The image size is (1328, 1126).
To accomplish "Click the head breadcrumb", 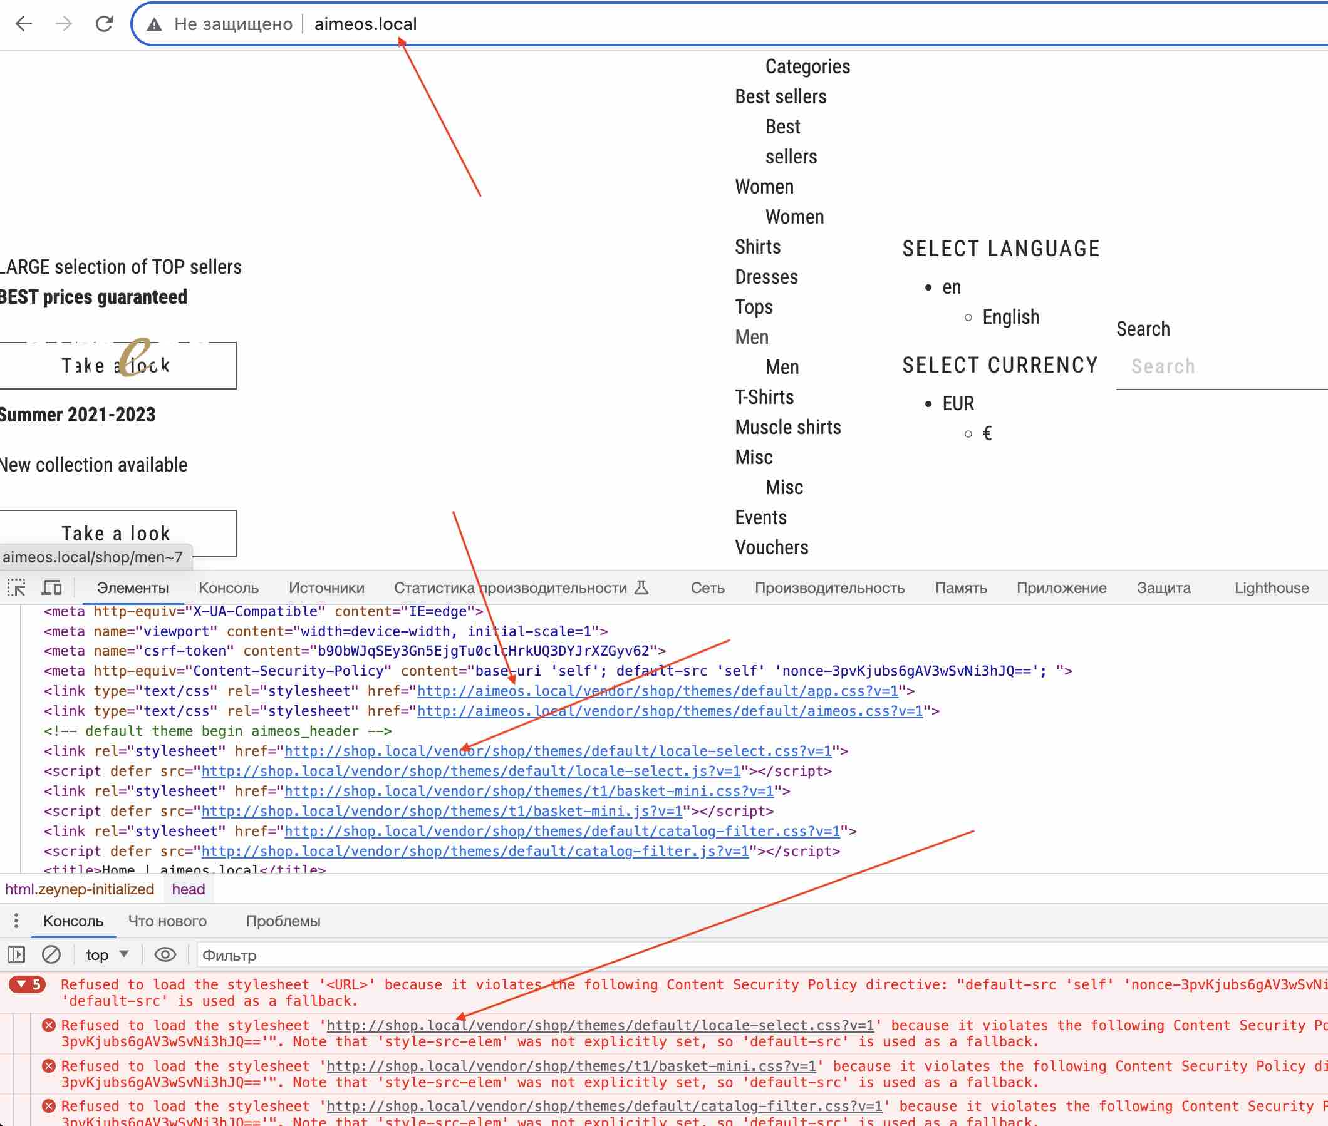I will point(189,889).
